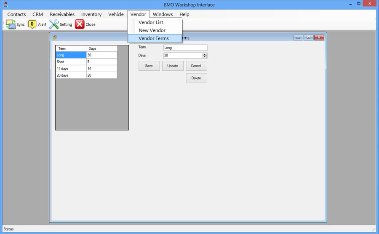Open the Contacts menu
The width and height of the screenshot is (379, 234).
[x=16, y=14]
